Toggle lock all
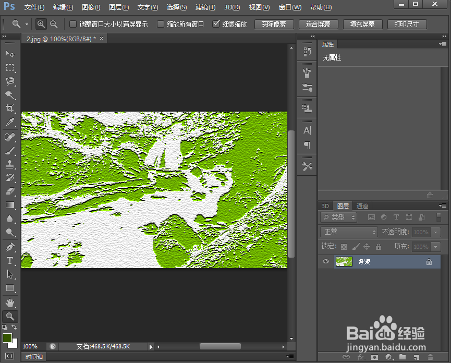Screen dimensions: 451x363 (379, 247)
